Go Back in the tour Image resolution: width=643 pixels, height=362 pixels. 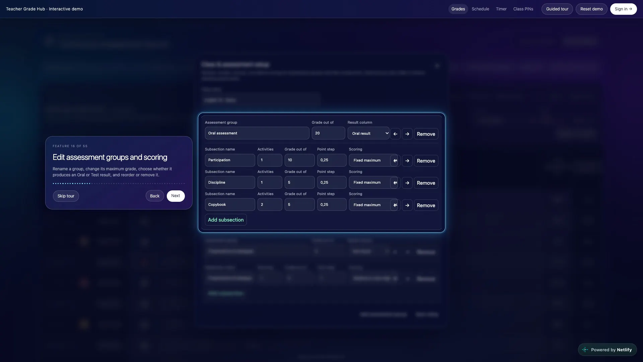click(x=155, y=196)
